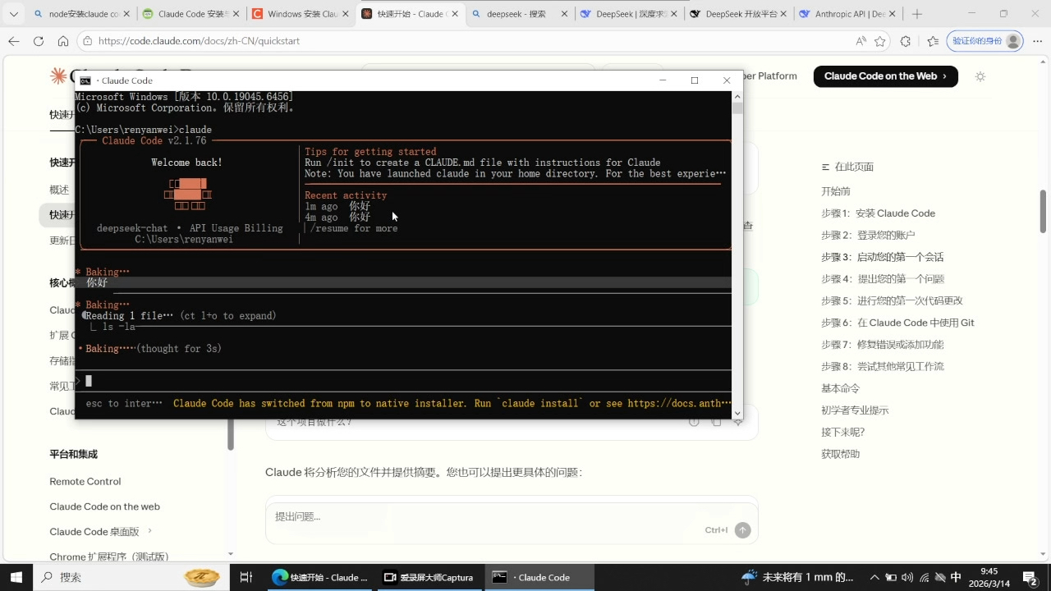Open Task View on the taskbar

point(246,577)
